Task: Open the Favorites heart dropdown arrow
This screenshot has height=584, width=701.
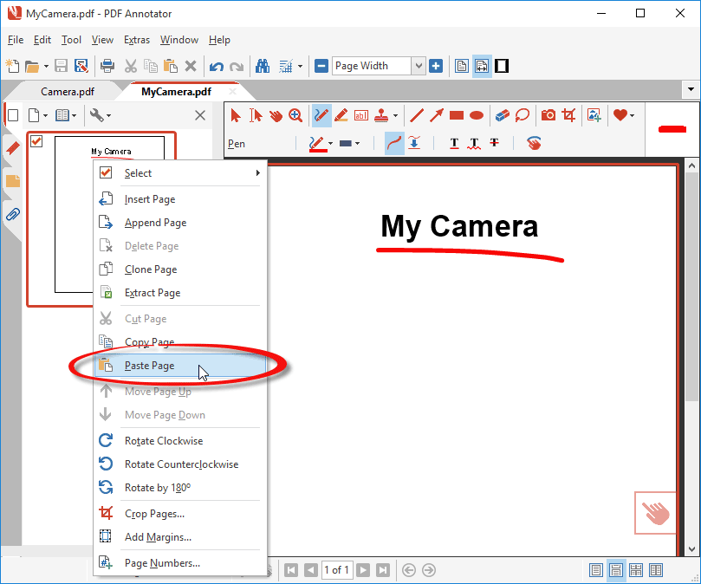Action: (x=632, y=114)
